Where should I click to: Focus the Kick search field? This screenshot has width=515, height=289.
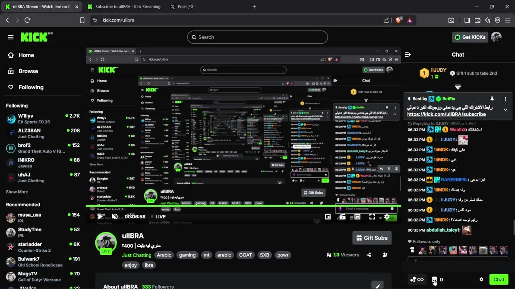[x=257, y=37]
